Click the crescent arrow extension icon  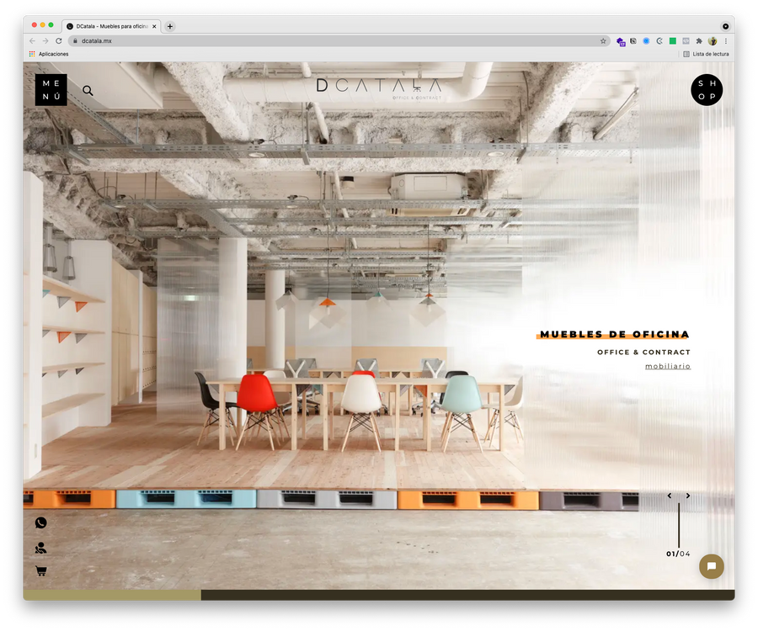click(659, 41)
